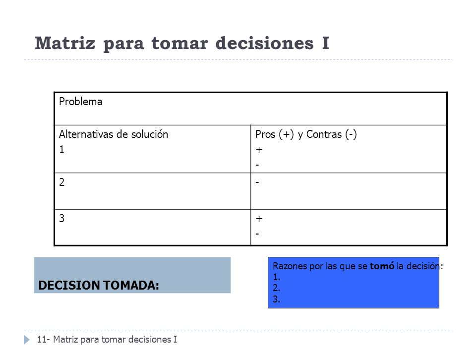Click the blue 'Razones por las que se tomó' box
476x357 pixels.
point(354,283)
